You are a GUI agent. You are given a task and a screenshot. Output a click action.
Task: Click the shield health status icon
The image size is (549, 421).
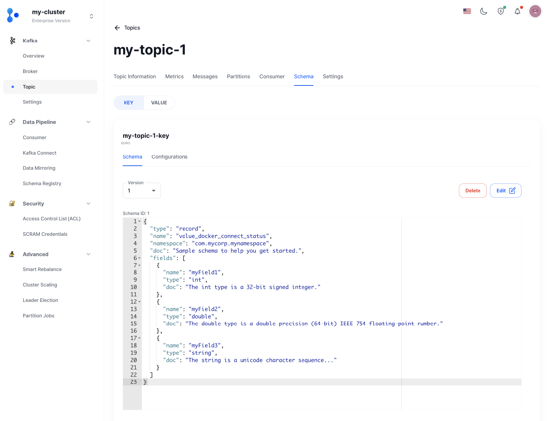coord(501,11)
